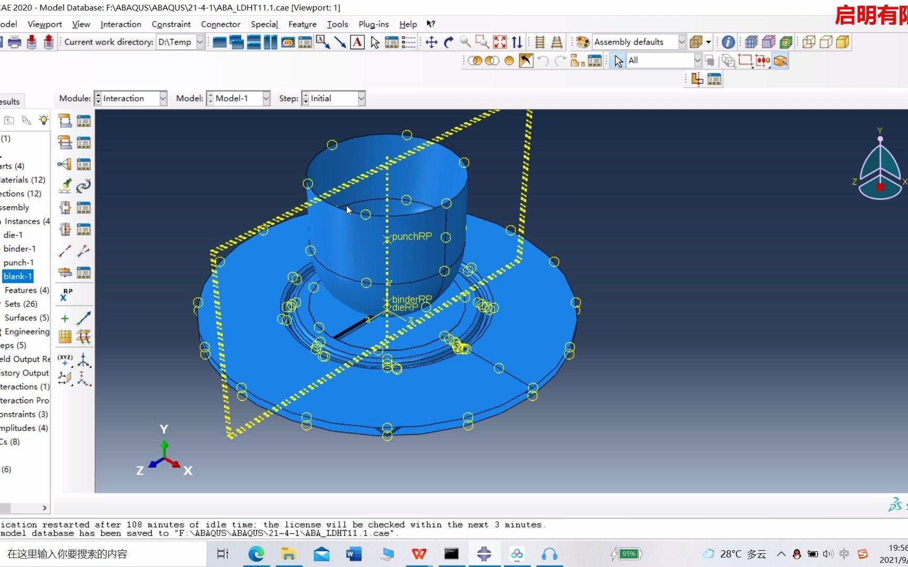
Task: Open the Current work directory selector
Action: (x=200, y=41)
